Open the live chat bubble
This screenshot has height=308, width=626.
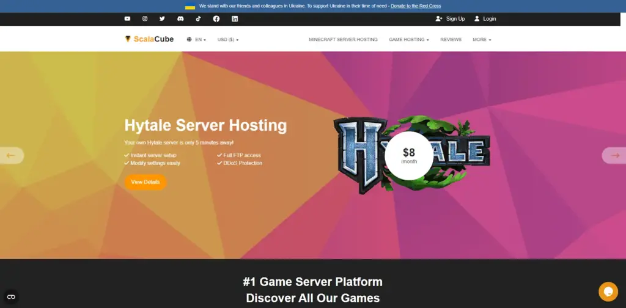pos(608,291)
